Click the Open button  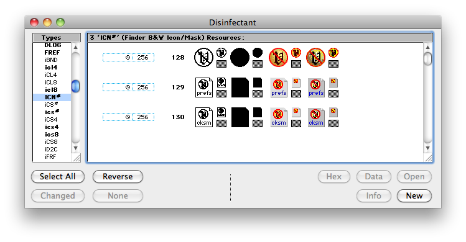[x=414, y=176]
